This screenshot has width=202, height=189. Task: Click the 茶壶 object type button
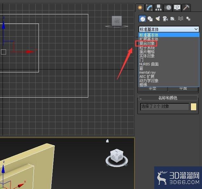coord(153,89)
